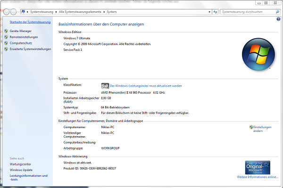Click shield icon beside Computerschutz
The height and width of the screenshot is (188, 283).
click(x=6, y=43)
